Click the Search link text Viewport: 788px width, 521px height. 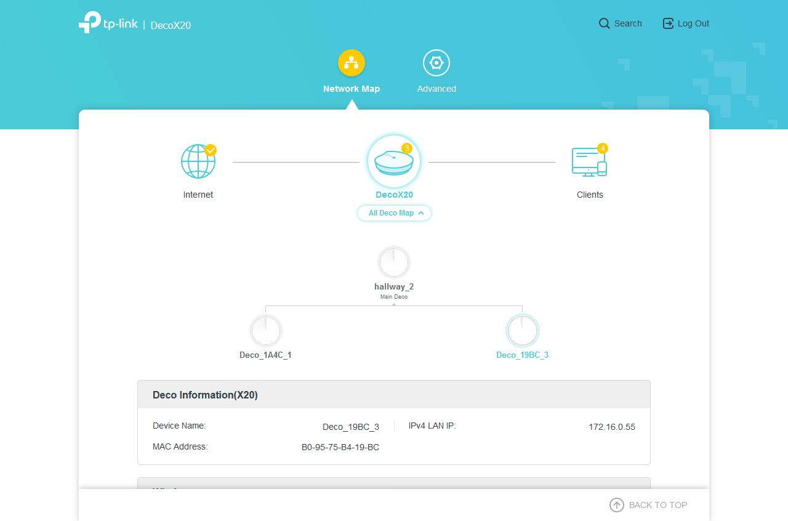tap(628, 23)
